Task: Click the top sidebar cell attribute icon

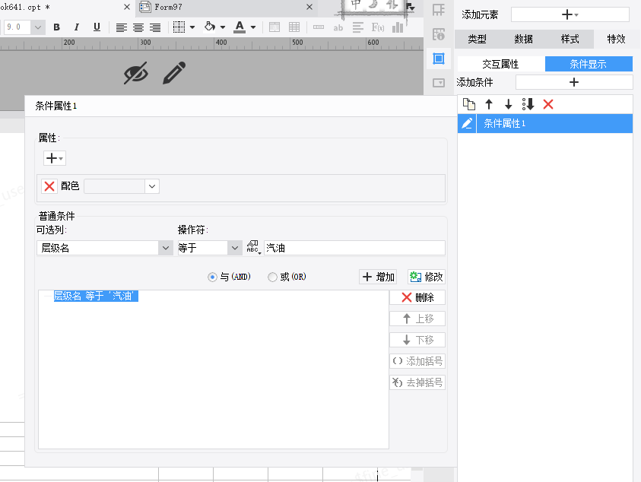Action: [439, 9]
